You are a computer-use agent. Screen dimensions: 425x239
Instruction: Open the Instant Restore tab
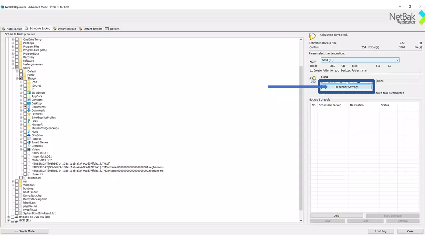[91, 29]
